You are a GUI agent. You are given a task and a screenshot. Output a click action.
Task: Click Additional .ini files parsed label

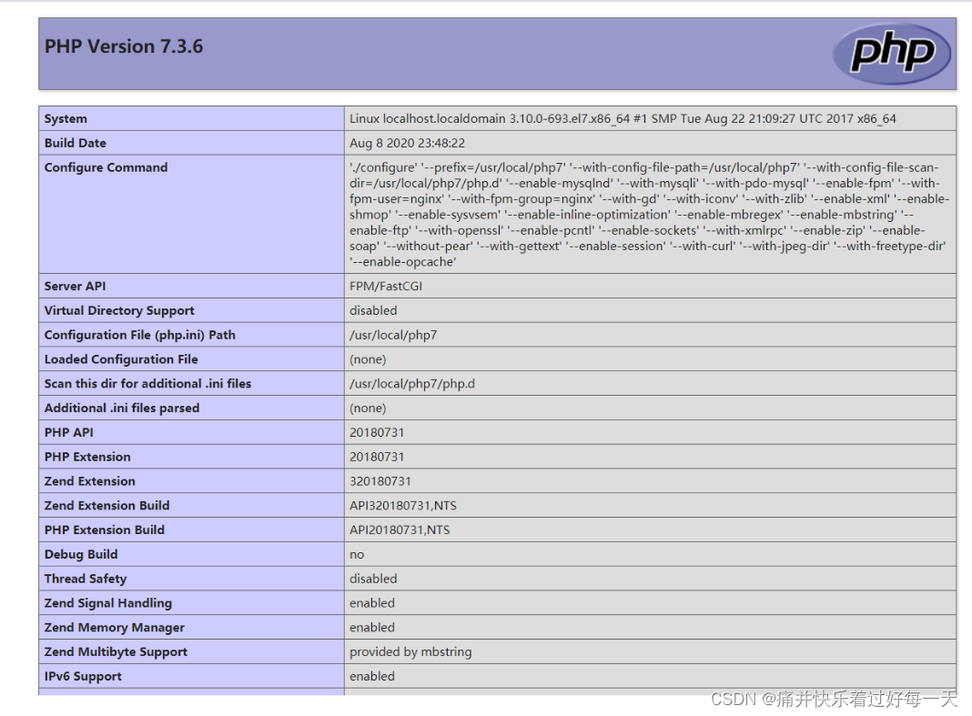coord(122,408)
